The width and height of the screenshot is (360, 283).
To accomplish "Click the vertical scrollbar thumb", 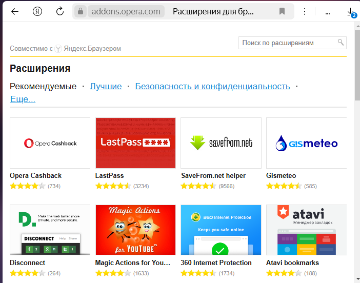I will [x=357, y=65].
